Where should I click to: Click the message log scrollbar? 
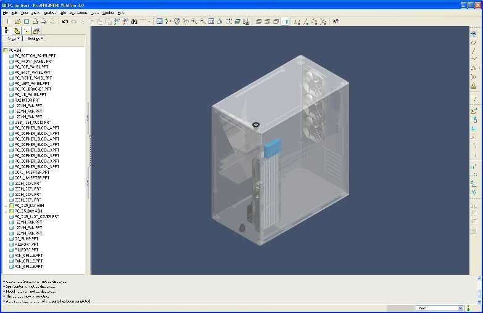click(479, 290)
